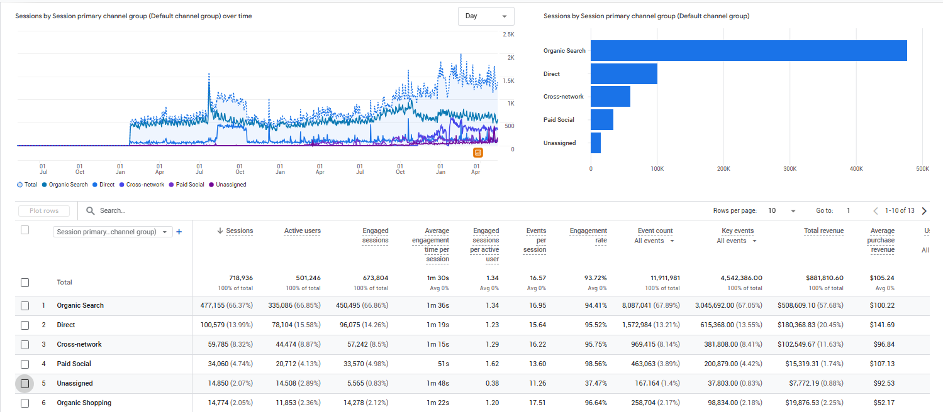Click the Organic Shopping row label
The height and width of the screenshot is (412, 943).
(84, 403)
